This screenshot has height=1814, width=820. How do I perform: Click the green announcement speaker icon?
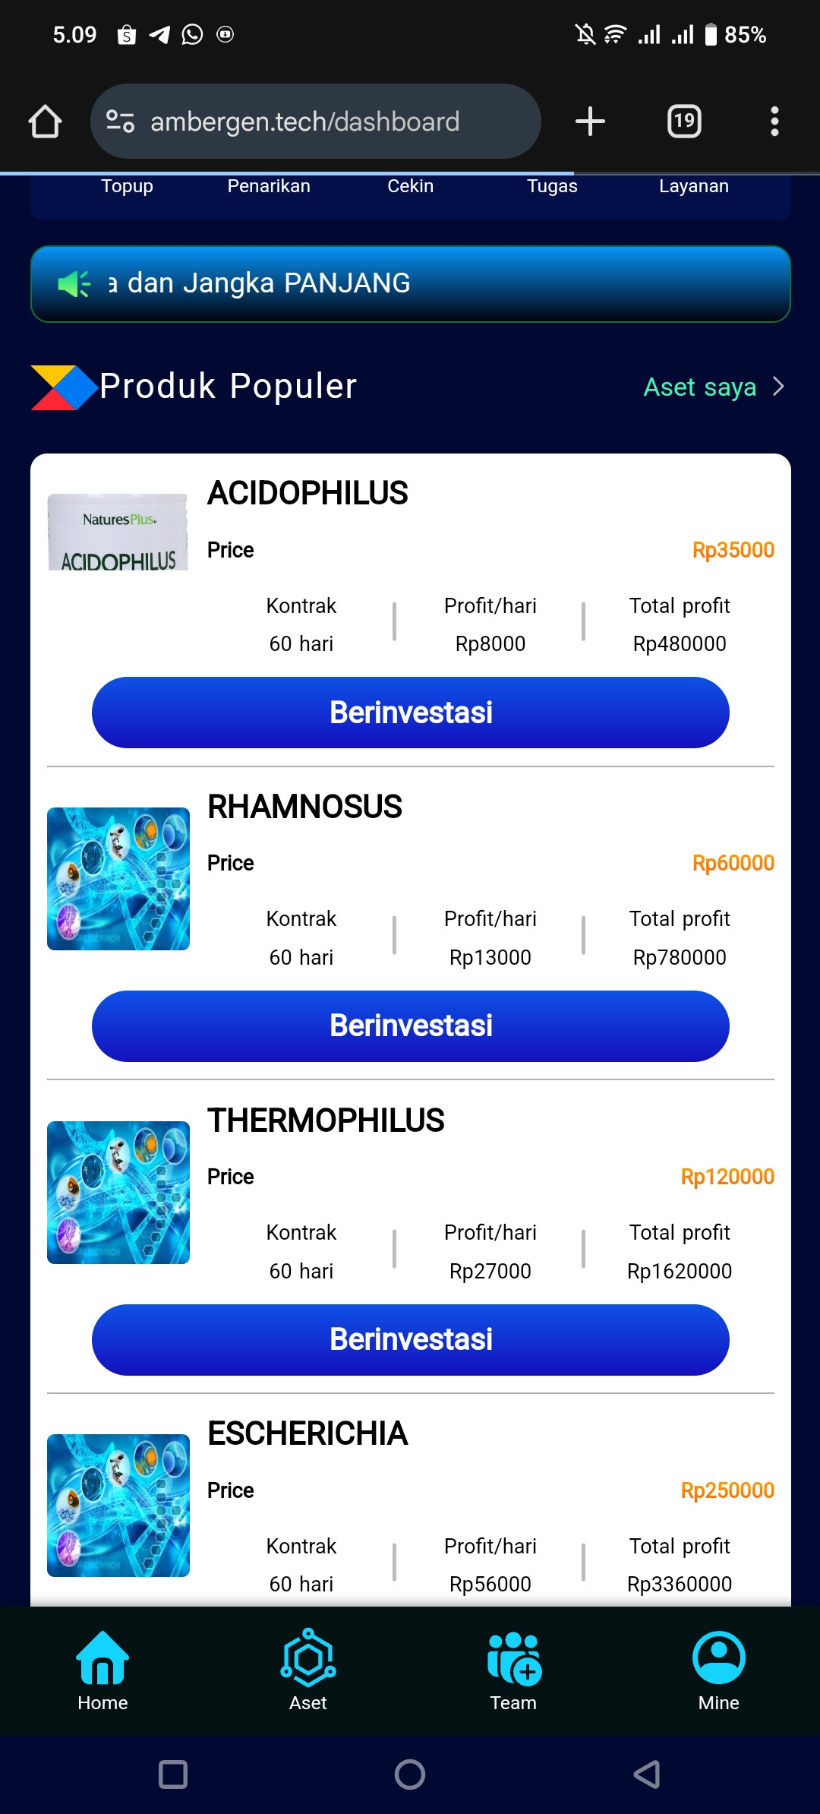[x=74, y=284]
